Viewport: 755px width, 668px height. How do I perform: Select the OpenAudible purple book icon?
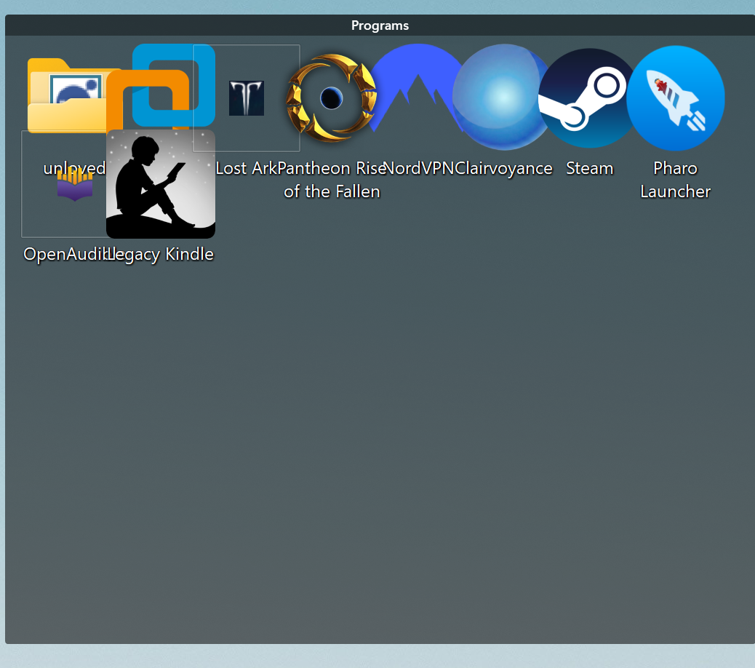pos(74,185)
